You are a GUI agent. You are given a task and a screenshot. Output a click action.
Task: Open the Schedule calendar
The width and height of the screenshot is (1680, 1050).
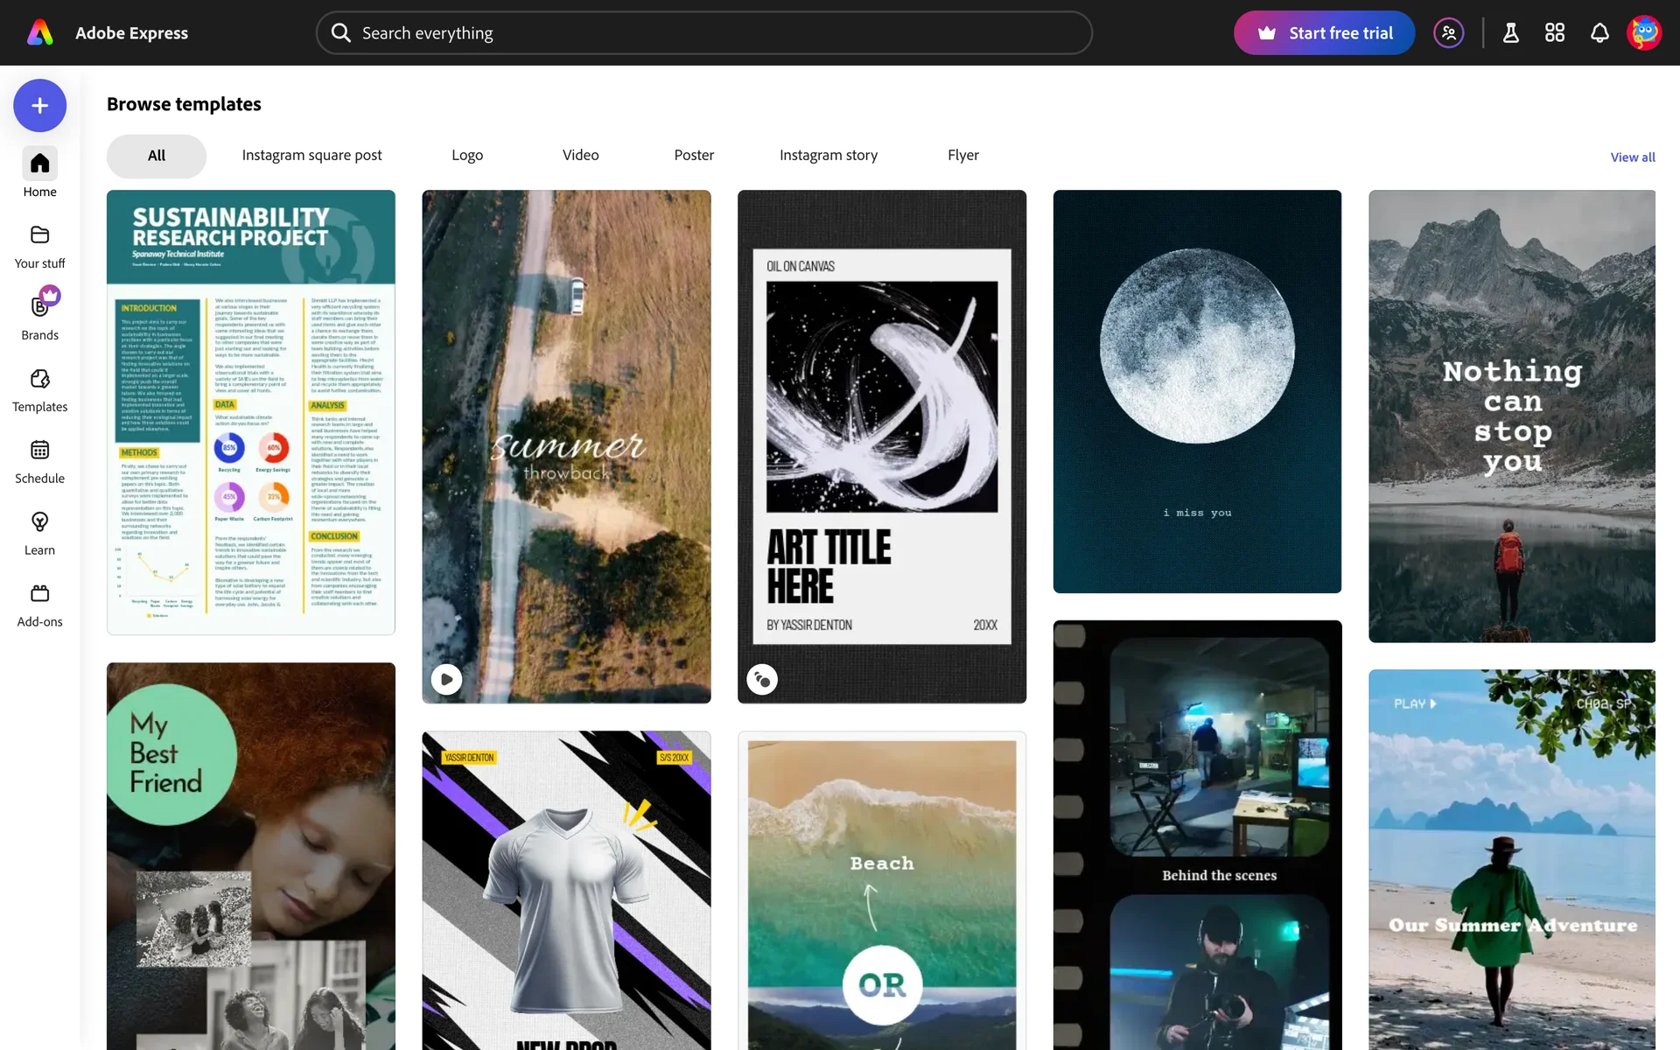(x=39, y=461)
